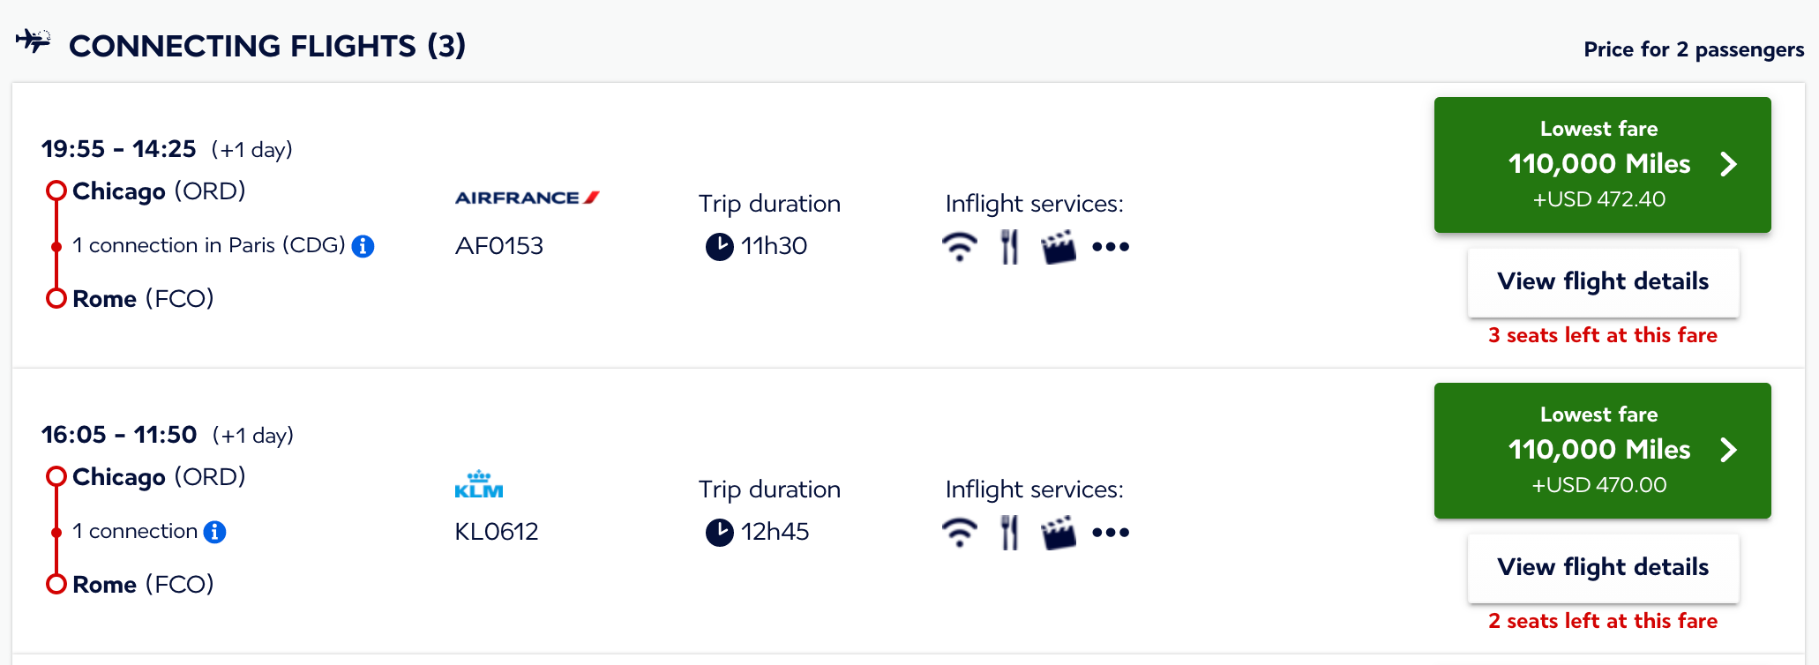Screen dimensions: 1819x665
Task: Click the clock icon next to 11h30 duration
Action: click(x=720, y=246)
